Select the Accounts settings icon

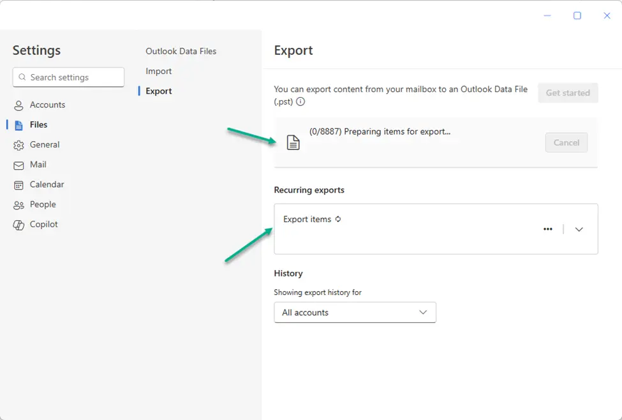pos(17,105)
